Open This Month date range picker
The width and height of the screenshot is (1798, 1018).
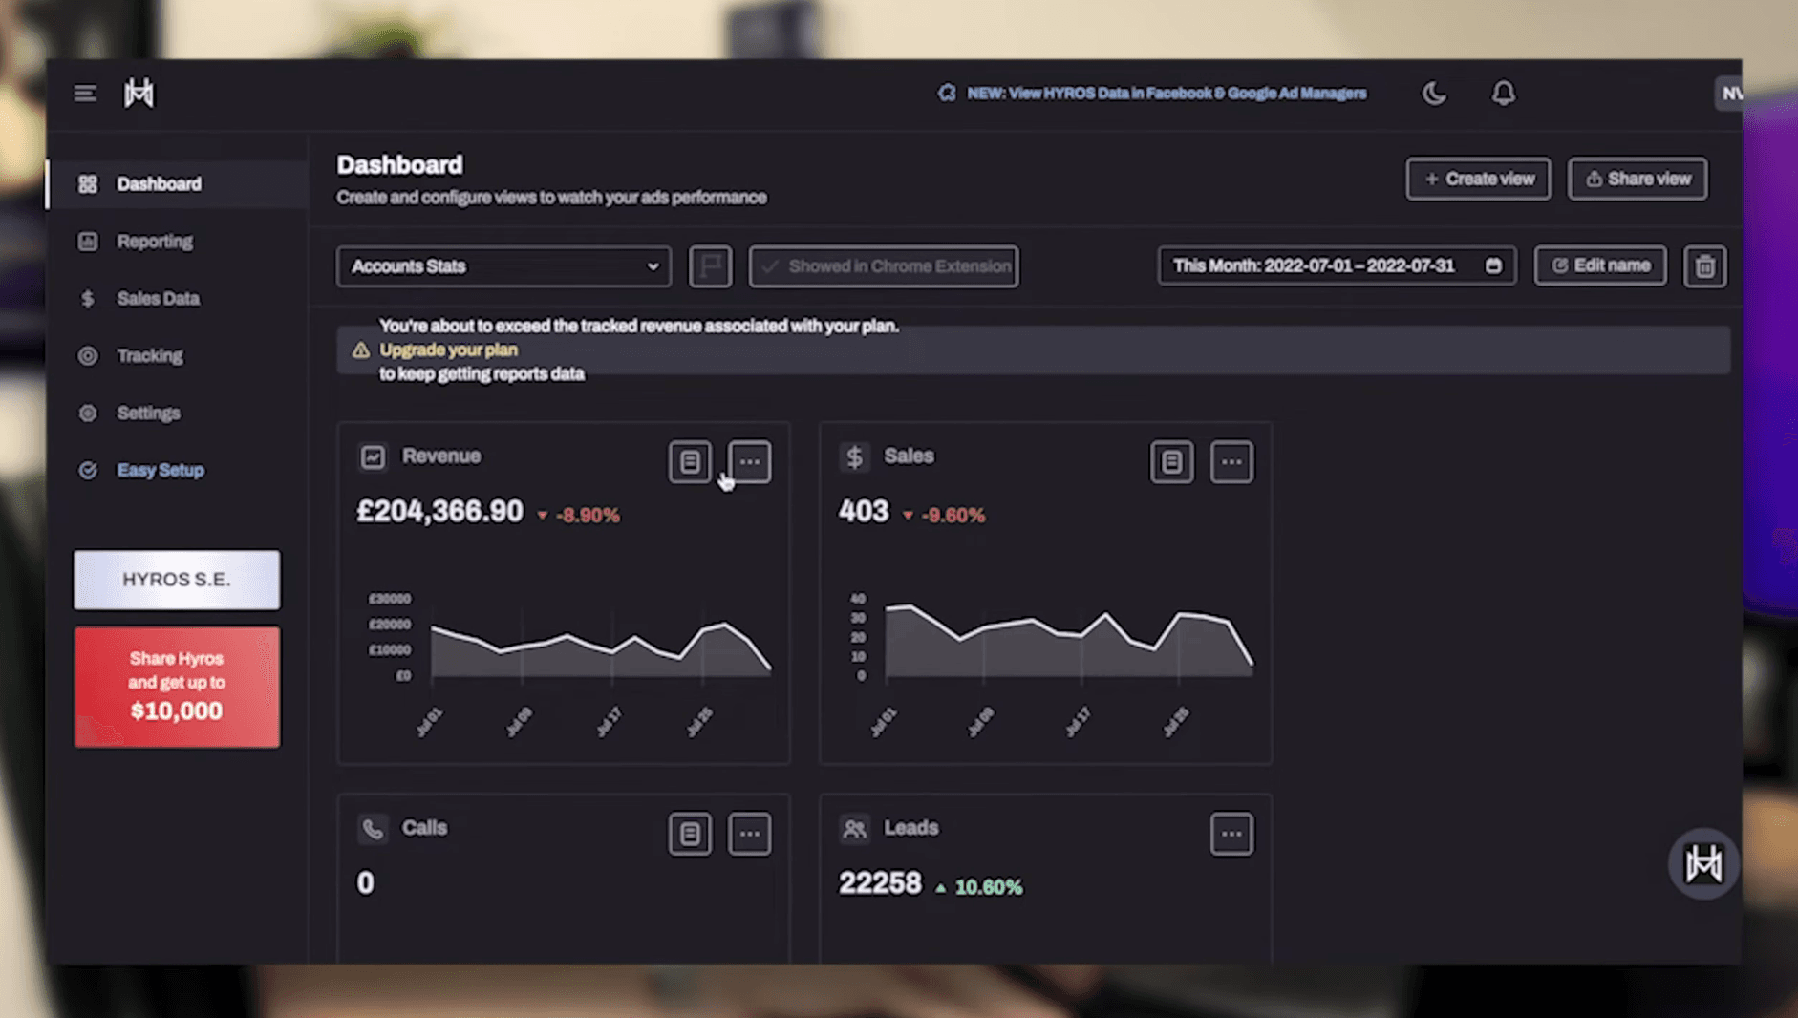1337,265
